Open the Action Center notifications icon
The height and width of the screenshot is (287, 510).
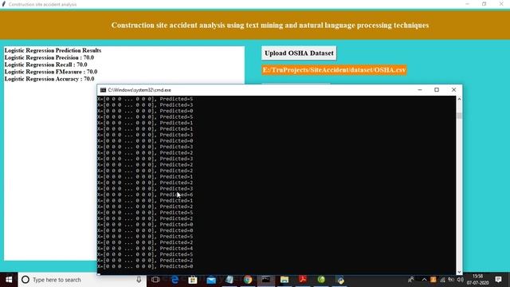click(x=498, y=280)
